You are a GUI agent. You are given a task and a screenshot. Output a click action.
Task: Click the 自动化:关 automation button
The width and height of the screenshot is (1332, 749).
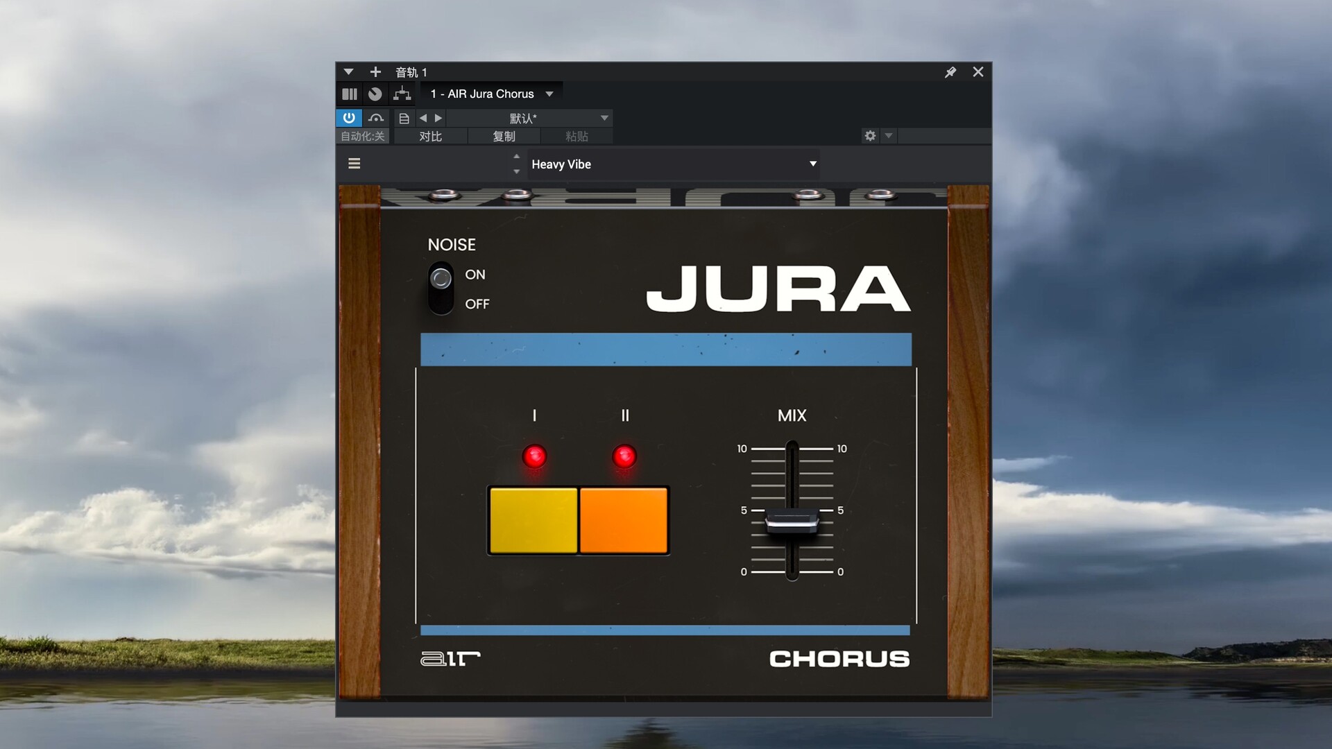click(362, 137)
